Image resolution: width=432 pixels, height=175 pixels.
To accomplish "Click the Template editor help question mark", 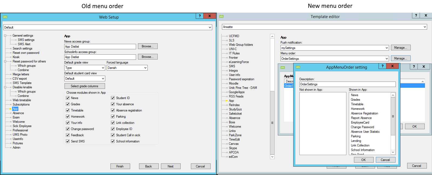I will point(416,16).
